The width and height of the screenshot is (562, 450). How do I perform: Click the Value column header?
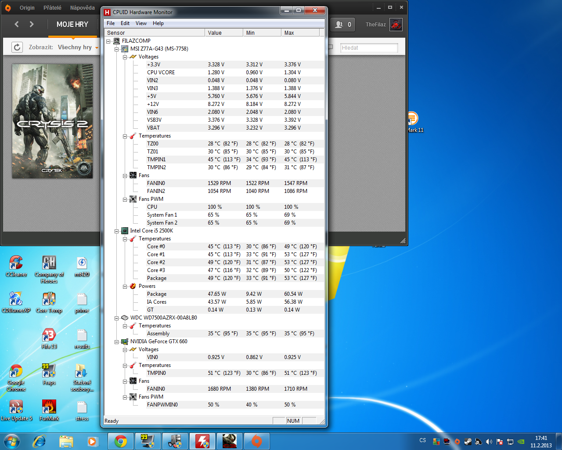tap(224, 33)
